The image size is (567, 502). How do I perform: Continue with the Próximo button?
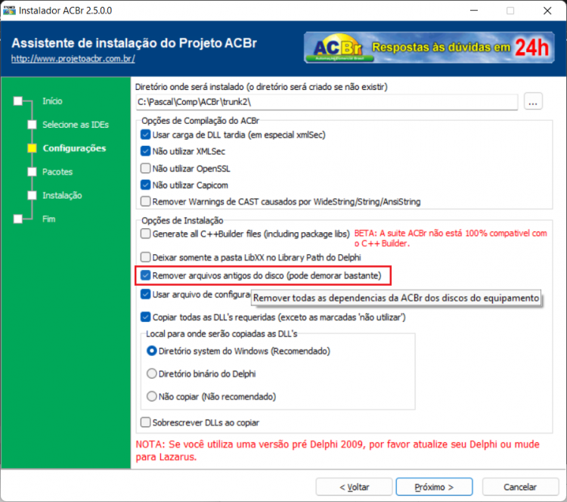[x=434, y=487]
